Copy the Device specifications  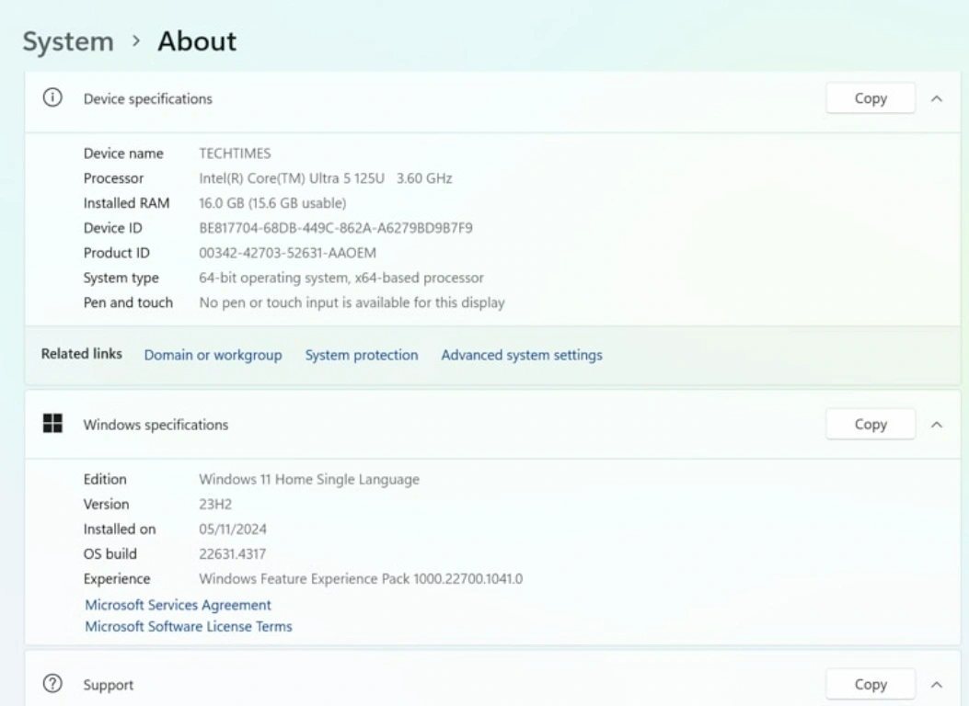(871, 98)
